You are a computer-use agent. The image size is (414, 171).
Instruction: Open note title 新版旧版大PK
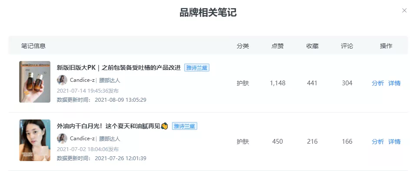click(x=119, y=68)
